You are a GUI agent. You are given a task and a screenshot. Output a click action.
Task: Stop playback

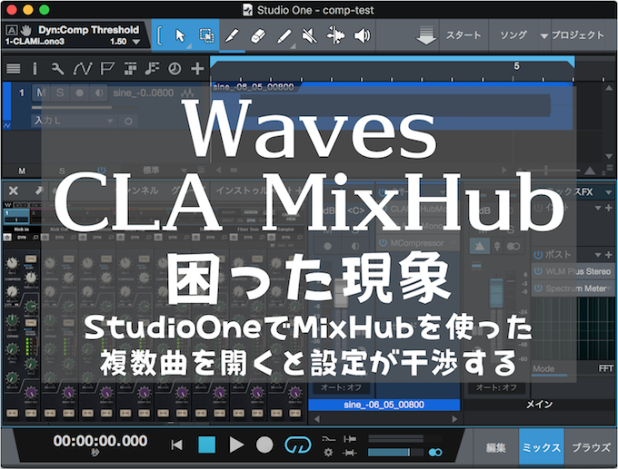[x=206, y=445]
